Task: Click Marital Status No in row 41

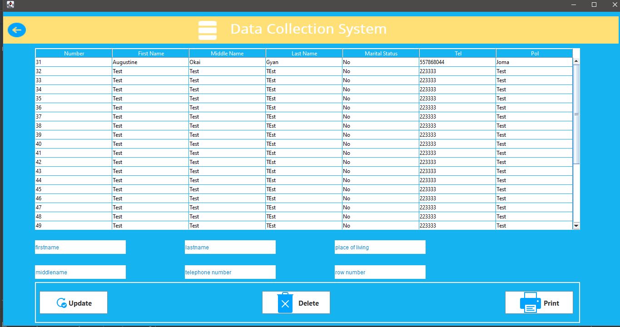Action: tap(381, 153)
